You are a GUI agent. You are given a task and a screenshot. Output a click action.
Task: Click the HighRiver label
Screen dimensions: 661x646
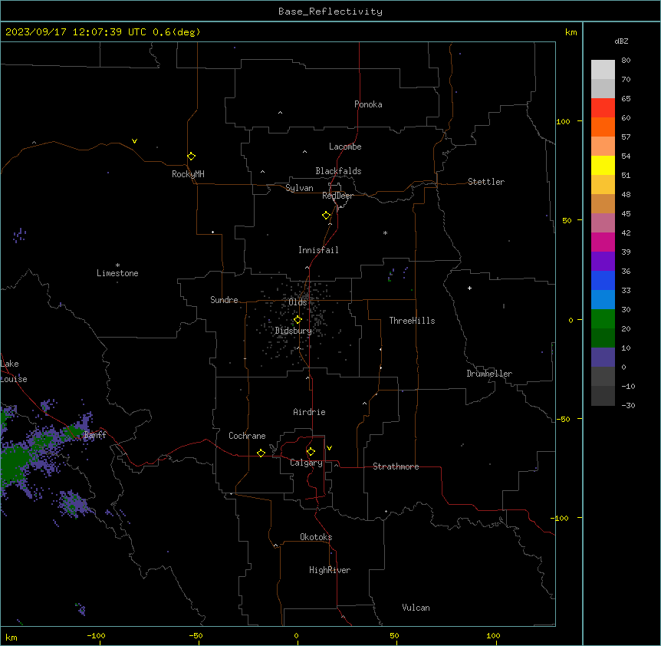pos(330,570)
